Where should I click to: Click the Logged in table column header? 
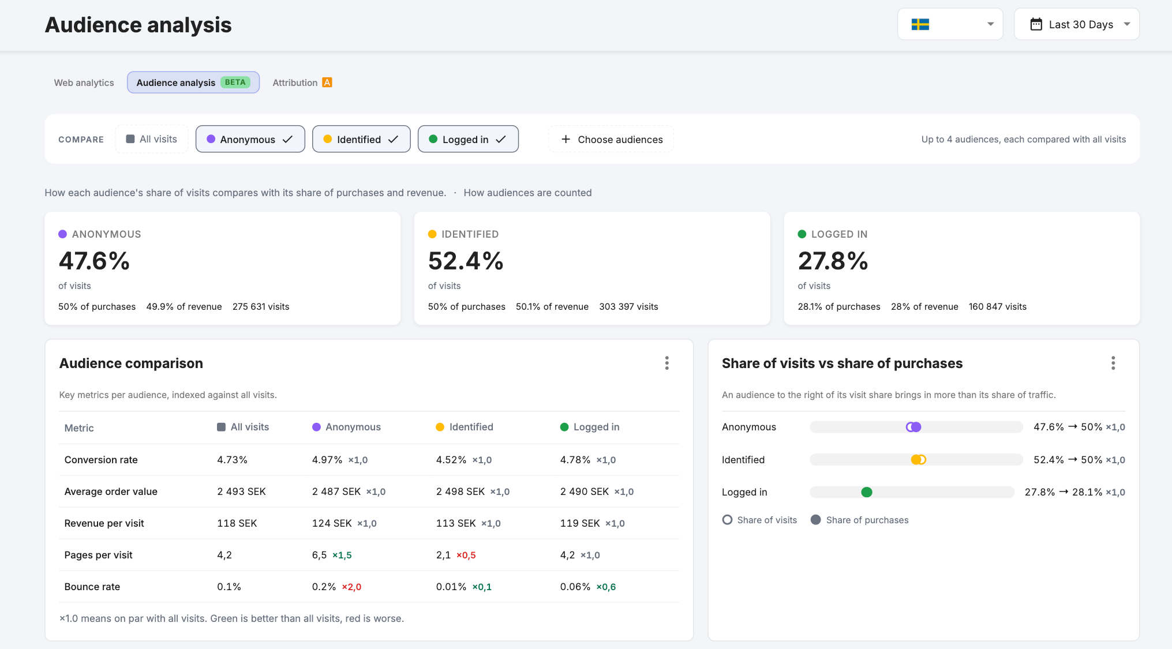pos(590,427)
